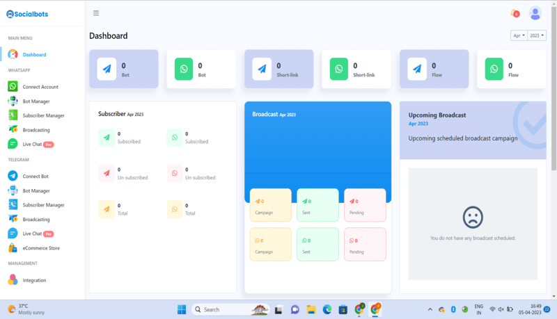
Task: Open WhatsApp Connect Account
Action: [x=40, y=87]
